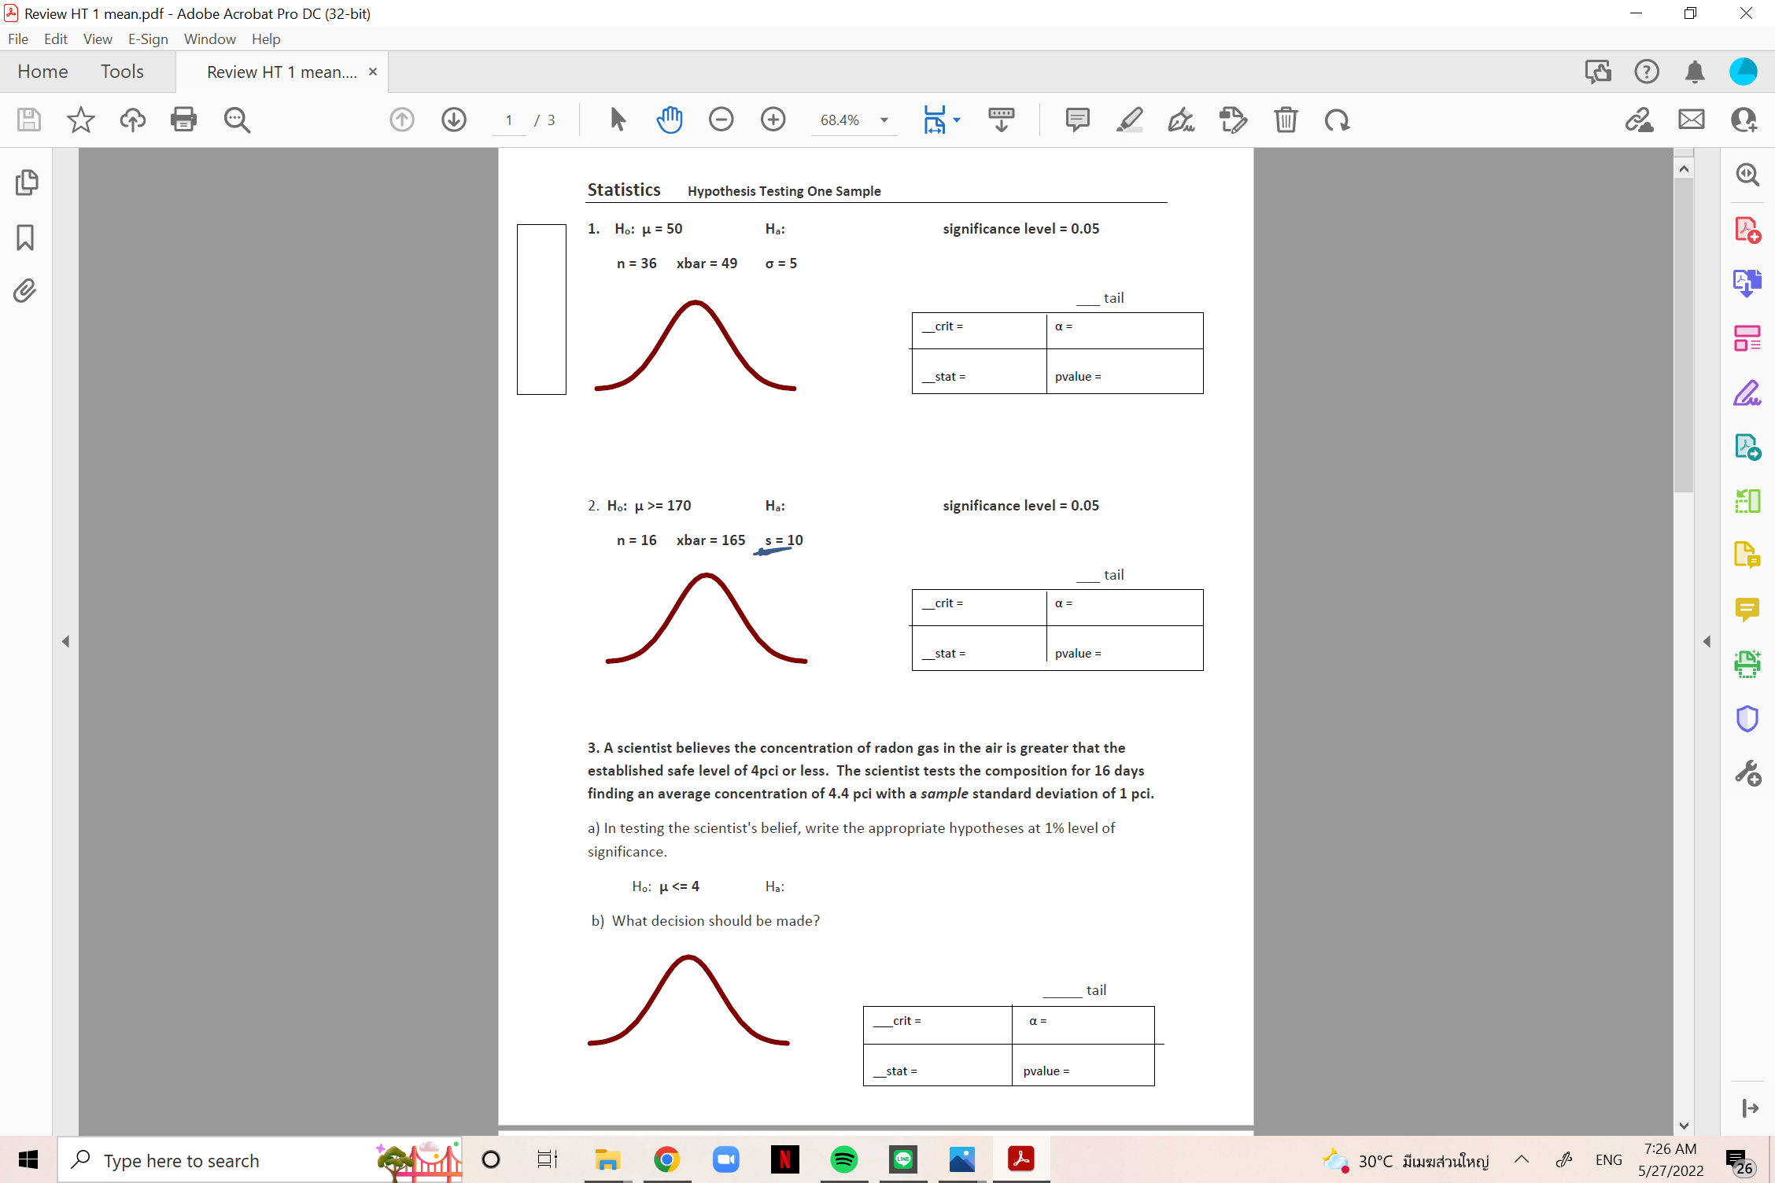1775x1183 pixels.
Task: Select the Highlight text tool
Action: coord(1131,120)
